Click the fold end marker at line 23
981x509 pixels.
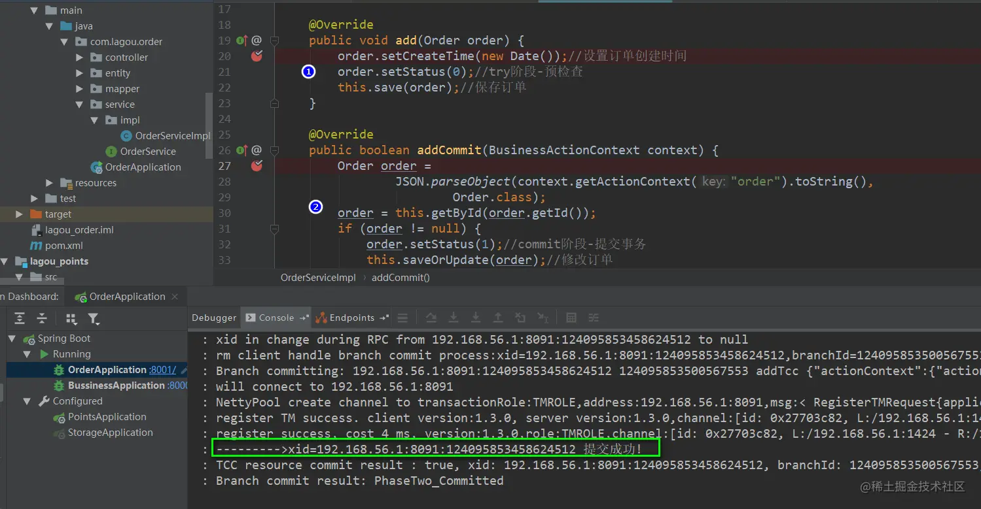275,103
